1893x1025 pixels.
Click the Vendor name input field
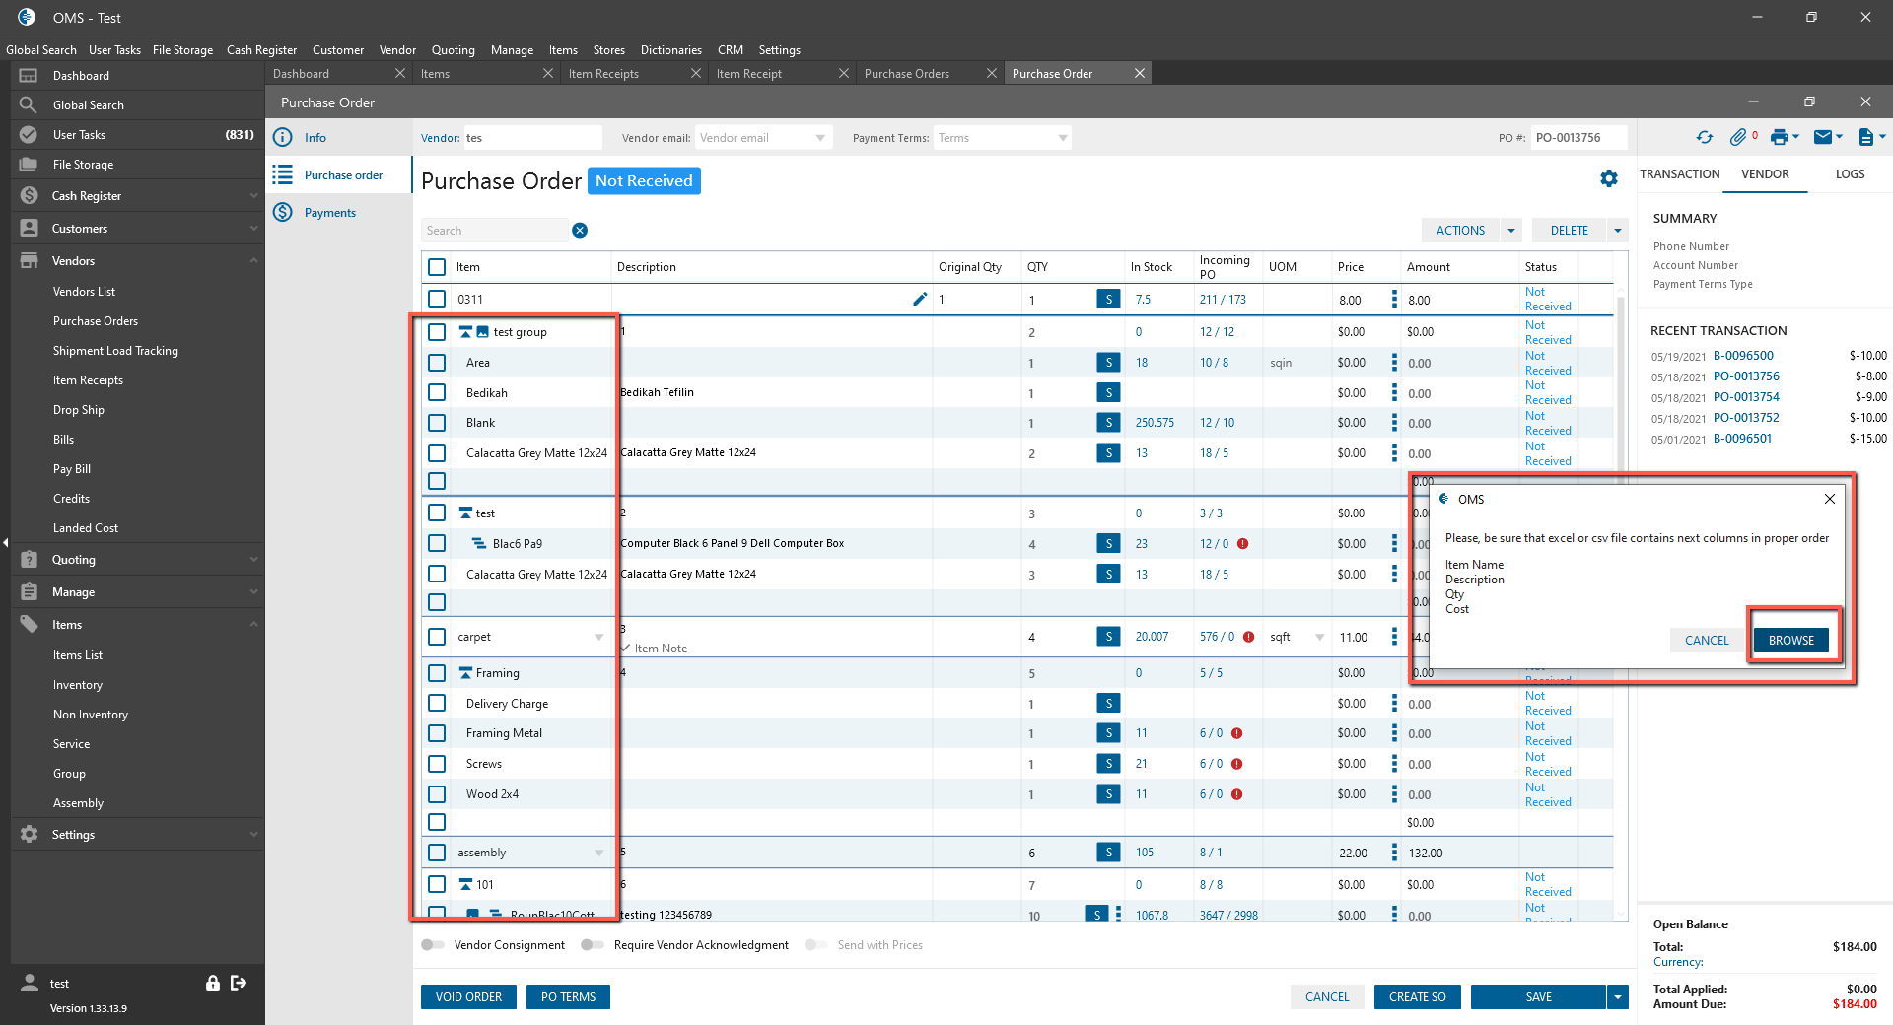(532, 138)
